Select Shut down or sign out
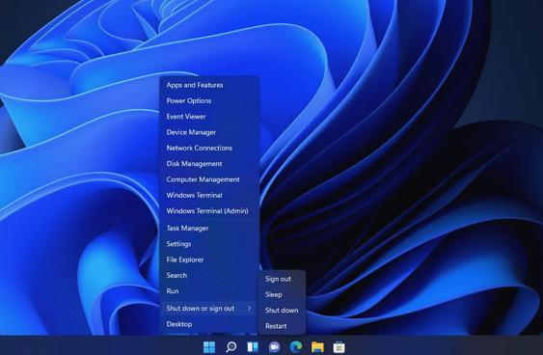 (x=208, y=309)
